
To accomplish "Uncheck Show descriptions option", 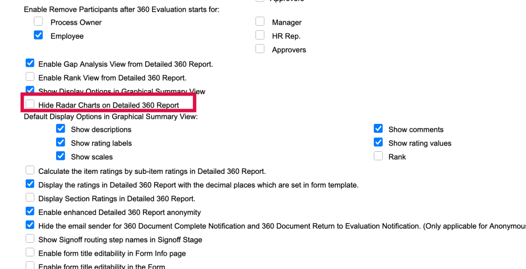I will [x=61, y=129].
